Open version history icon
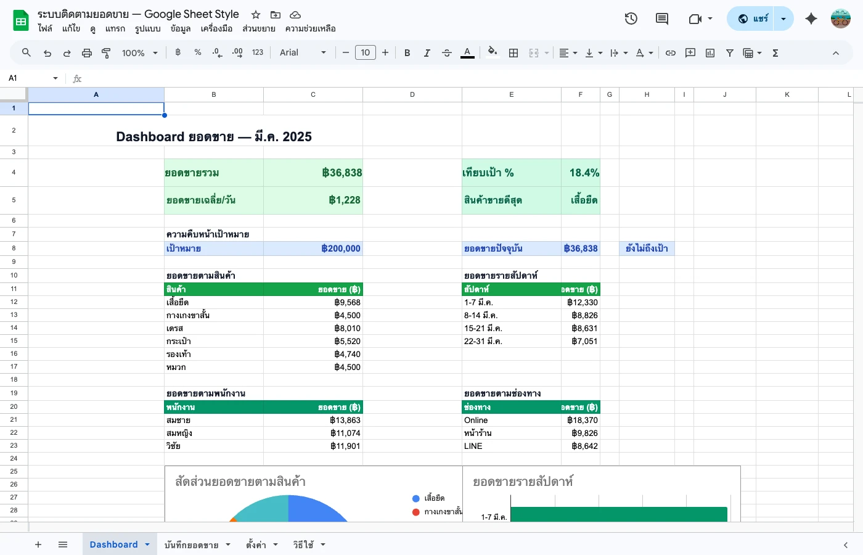 click(631, 18)
